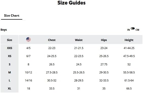The width and height of the screenshot is (143, 93).
Task: Click the Boys section heading
Action: point(4,30)
